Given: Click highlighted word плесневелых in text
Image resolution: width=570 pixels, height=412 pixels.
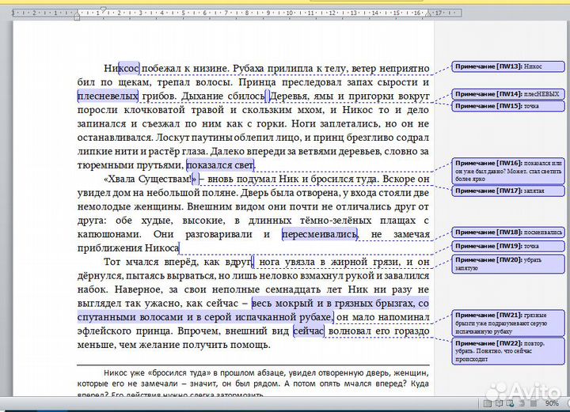Looking at the screenshot, I should pyautogui.click(x=108, y=96).
